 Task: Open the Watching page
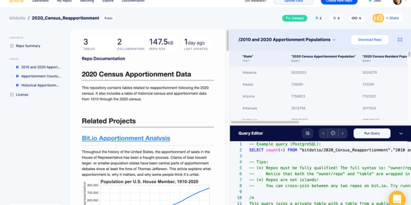(x=87, y=1)
